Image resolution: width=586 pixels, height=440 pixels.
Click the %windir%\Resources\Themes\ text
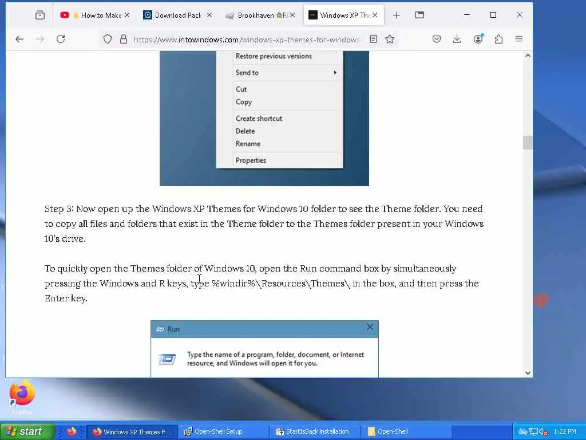281,283
